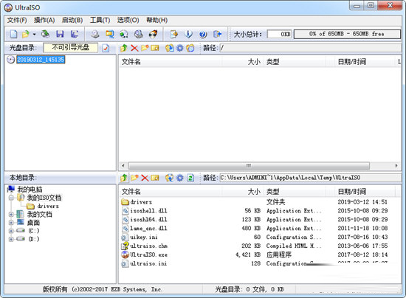Collapse the 我的ISO文档 tree node

tap(11, 198)
